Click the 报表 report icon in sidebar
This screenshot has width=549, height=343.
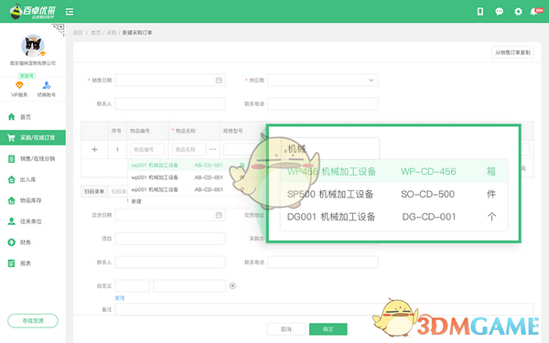point(12,263)
